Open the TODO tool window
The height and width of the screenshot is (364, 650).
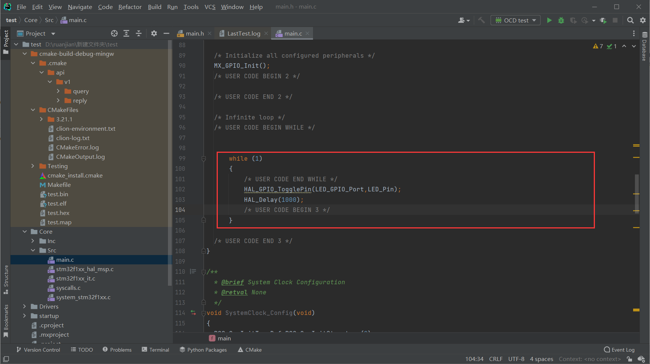pyautogui.click(x=82, y=349)
